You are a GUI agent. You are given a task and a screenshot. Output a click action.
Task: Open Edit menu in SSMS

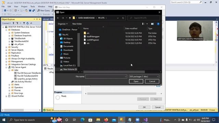(9, 6)
